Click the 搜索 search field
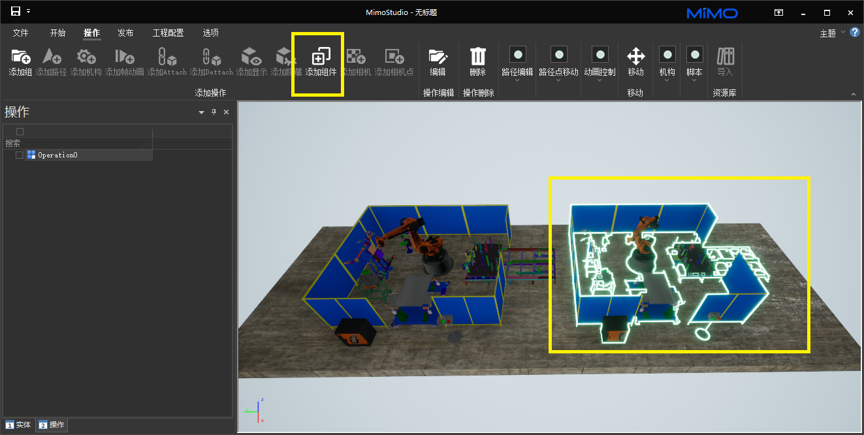Viewport: 864px width, 435px height. (x=78, y=143)
